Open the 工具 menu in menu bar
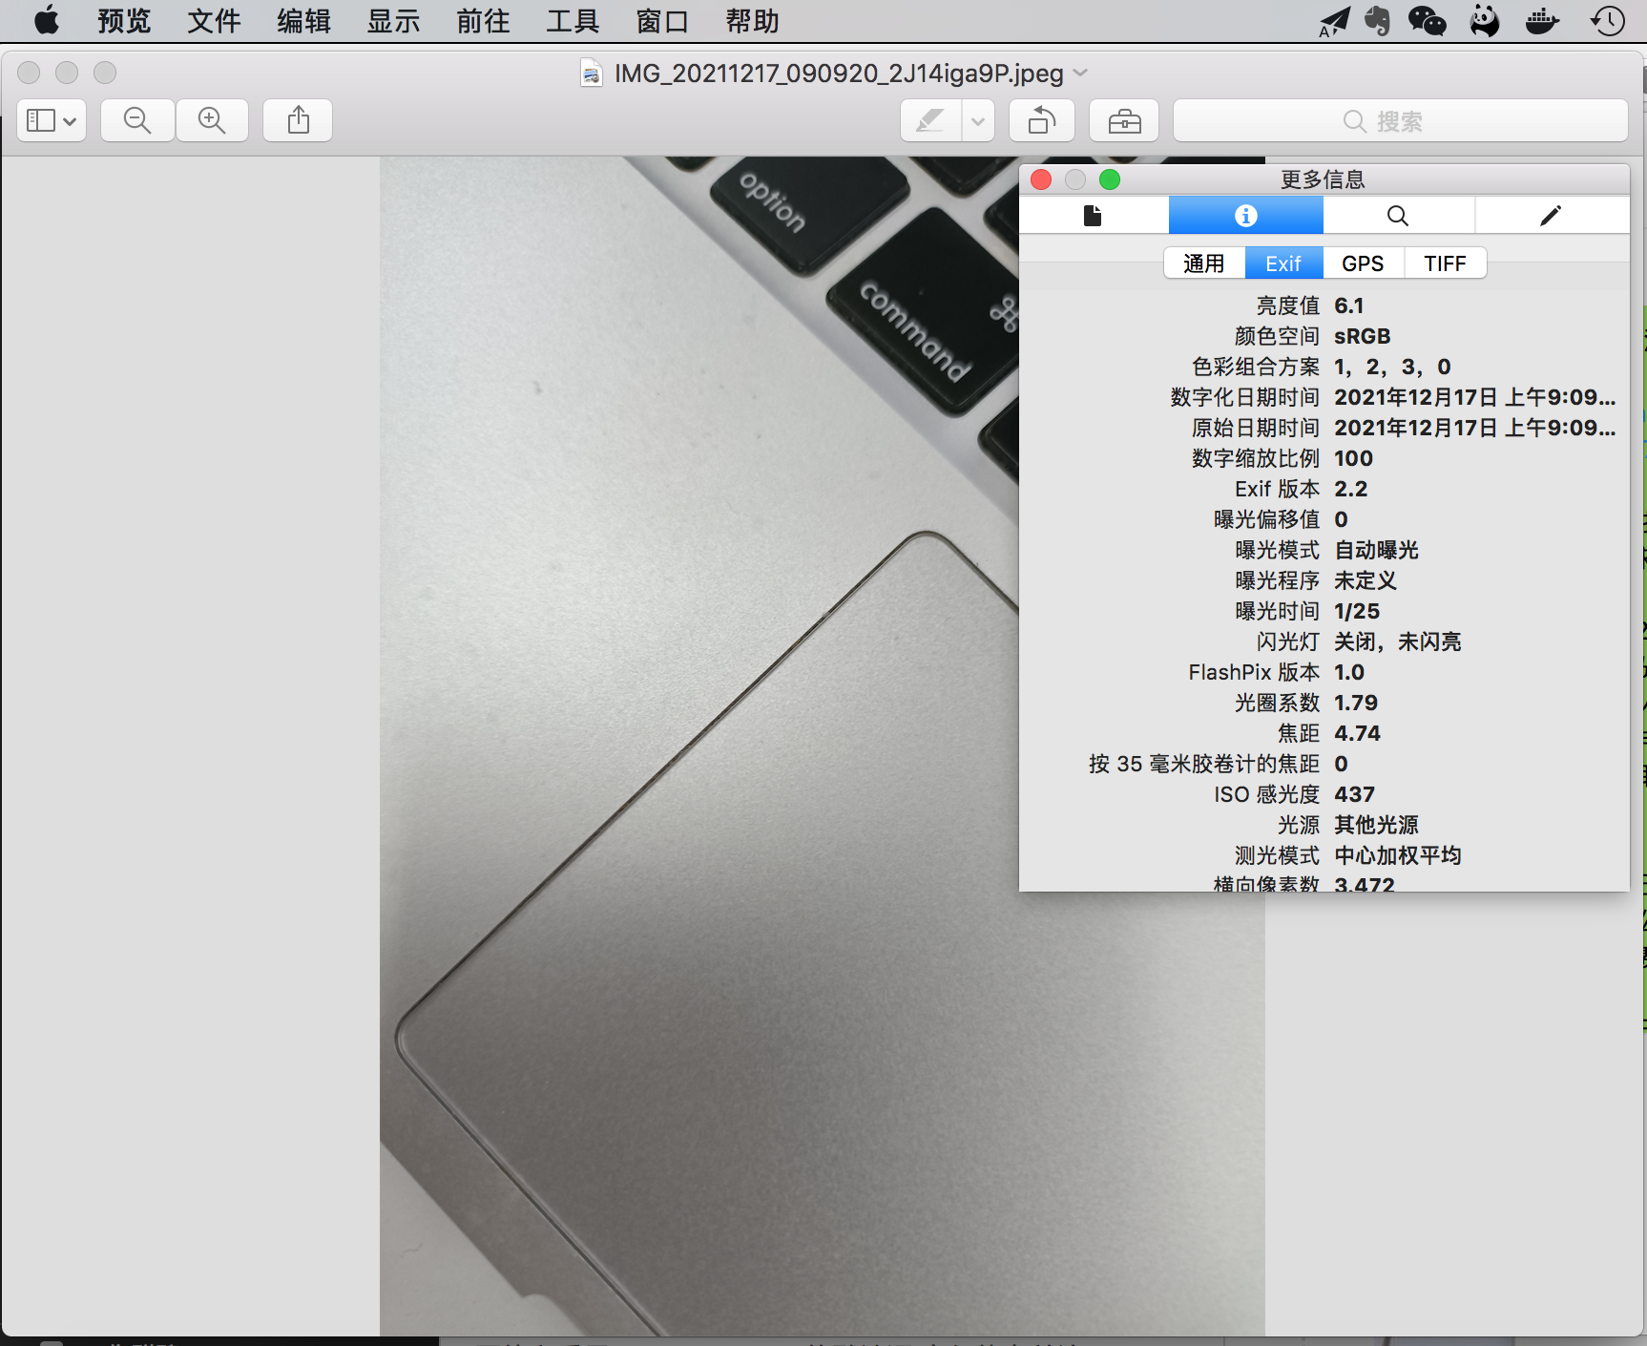 click(573, 21)
